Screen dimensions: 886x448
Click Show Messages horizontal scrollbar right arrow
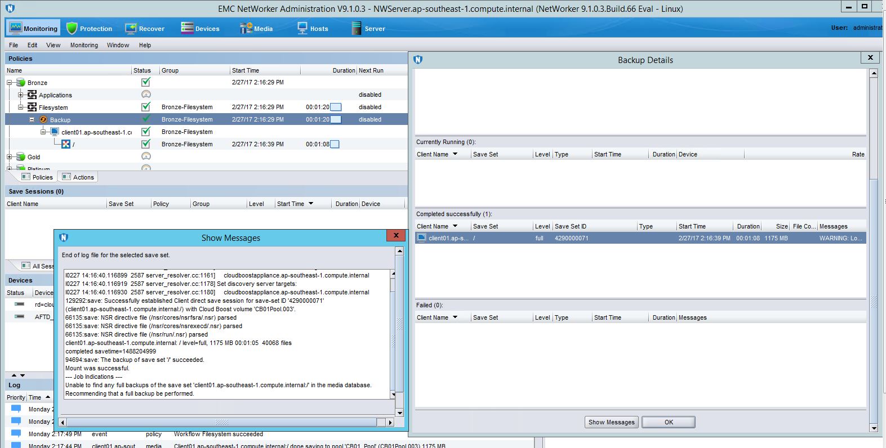tap(390, 422)
